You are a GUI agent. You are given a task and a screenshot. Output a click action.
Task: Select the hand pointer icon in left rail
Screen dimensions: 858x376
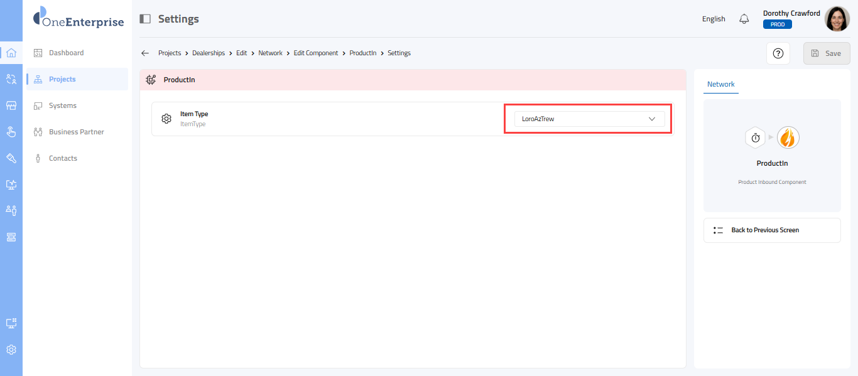(11, 132)
